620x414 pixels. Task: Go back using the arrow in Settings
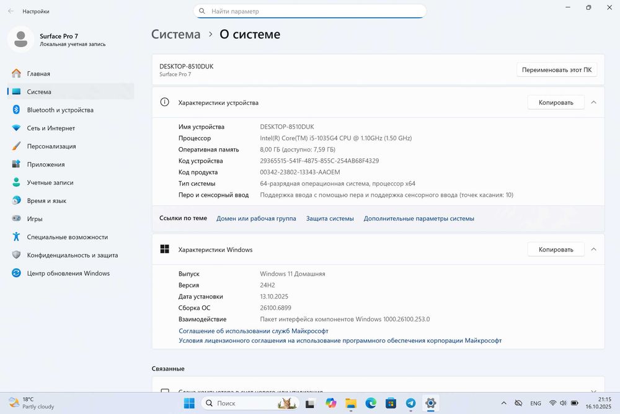[x=11, y=11]
